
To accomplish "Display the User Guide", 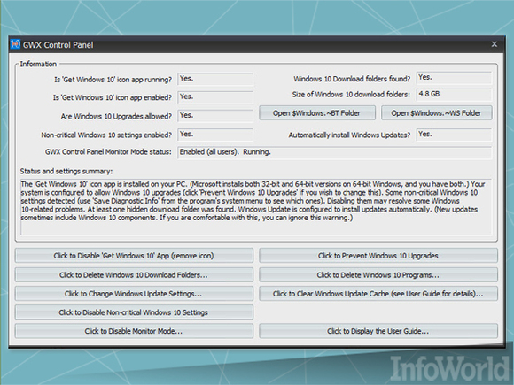I will 378,331.
